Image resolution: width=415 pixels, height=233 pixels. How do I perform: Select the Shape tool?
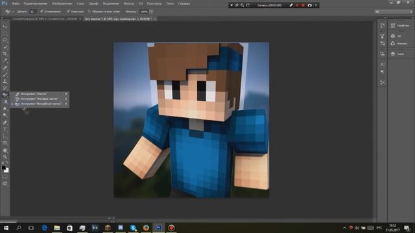(5, 143)
